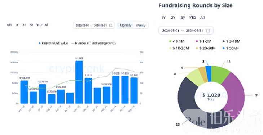The image size is (263, 135).
Task: Toggle 'Number of fundraising rounds' legend line
Action: (93, 43)
